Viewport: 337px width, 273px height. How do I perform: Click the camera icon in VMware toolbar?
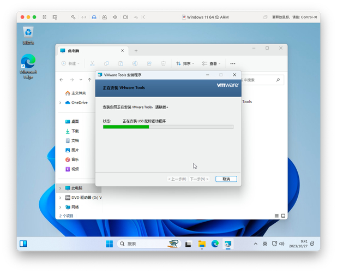125,17
